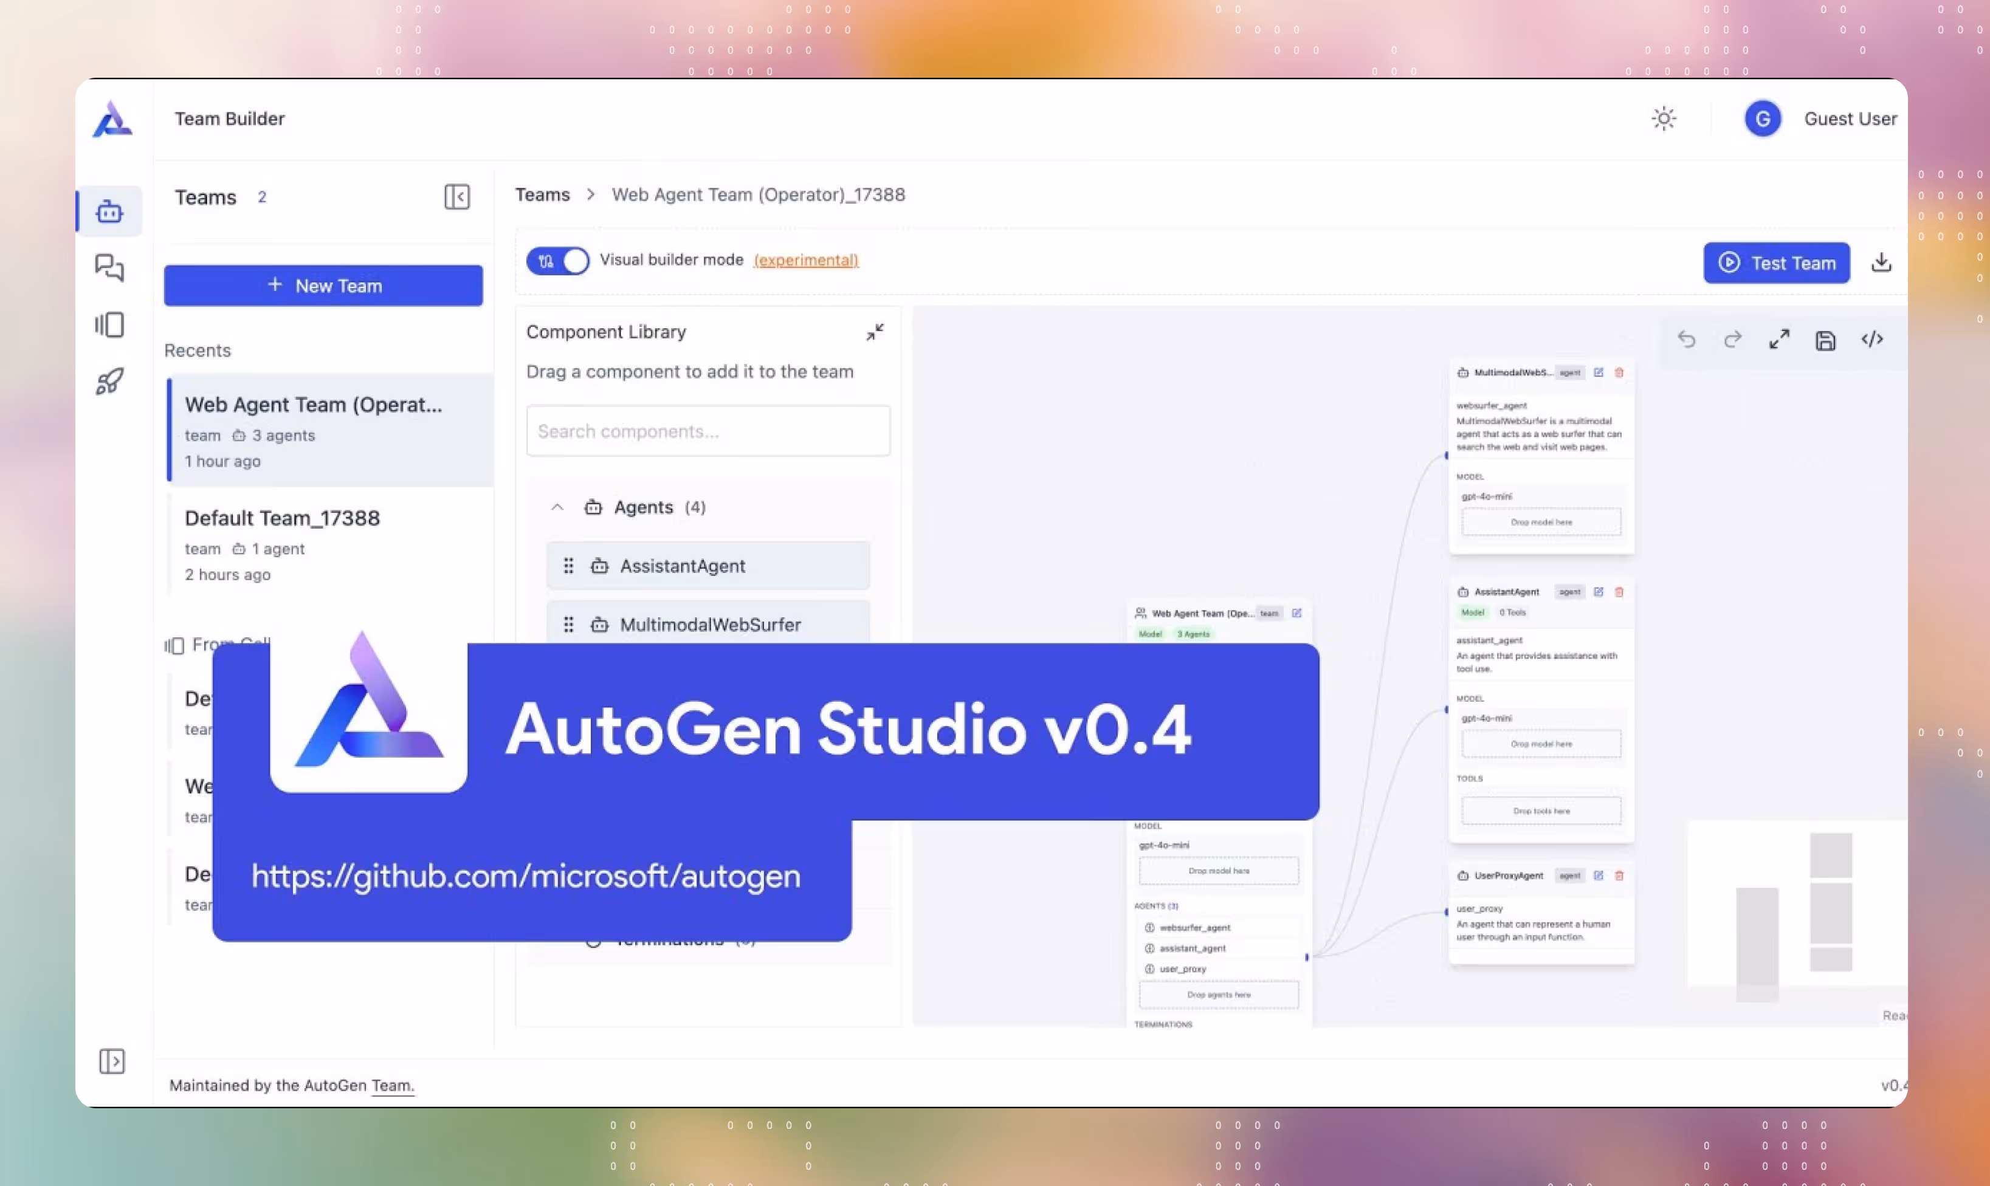Click Guest User name

[x=1850, y=119]
